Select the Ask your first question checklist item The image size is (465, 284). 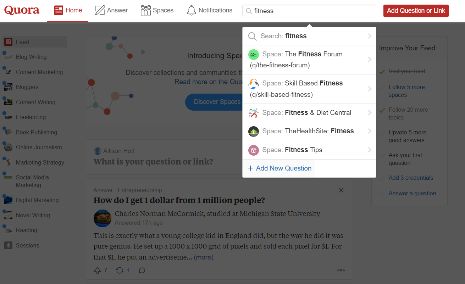coord(405,159)
